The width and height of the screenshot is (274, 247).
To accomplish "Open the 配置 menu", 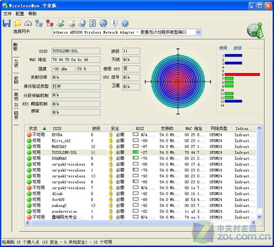I will pos(20,14).
